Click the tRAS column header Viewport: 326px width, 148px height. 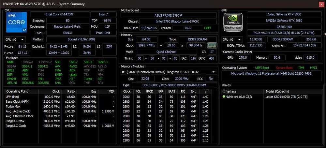click(x=171, y=92)
